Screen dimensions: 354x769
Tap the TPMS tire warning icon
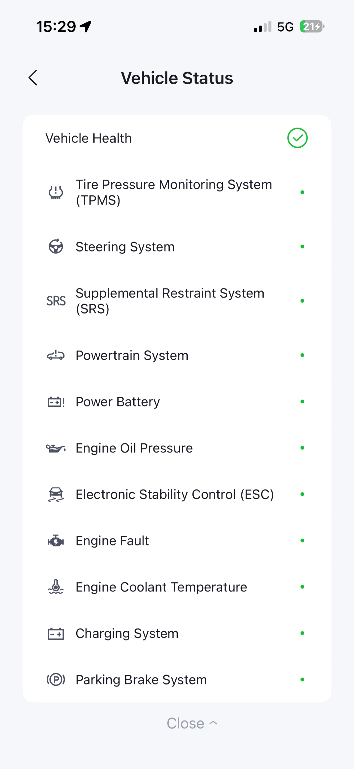(x=56, y=192)
